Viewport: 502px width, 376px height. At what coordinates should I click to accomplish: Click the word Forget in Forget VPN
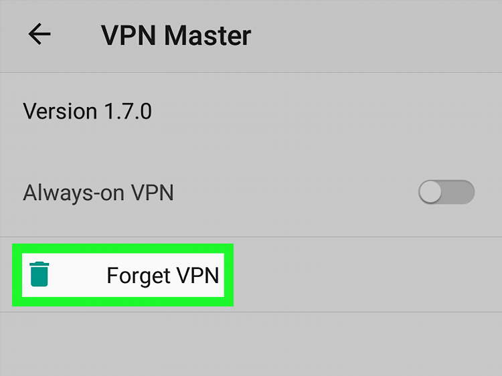[139, 276]
